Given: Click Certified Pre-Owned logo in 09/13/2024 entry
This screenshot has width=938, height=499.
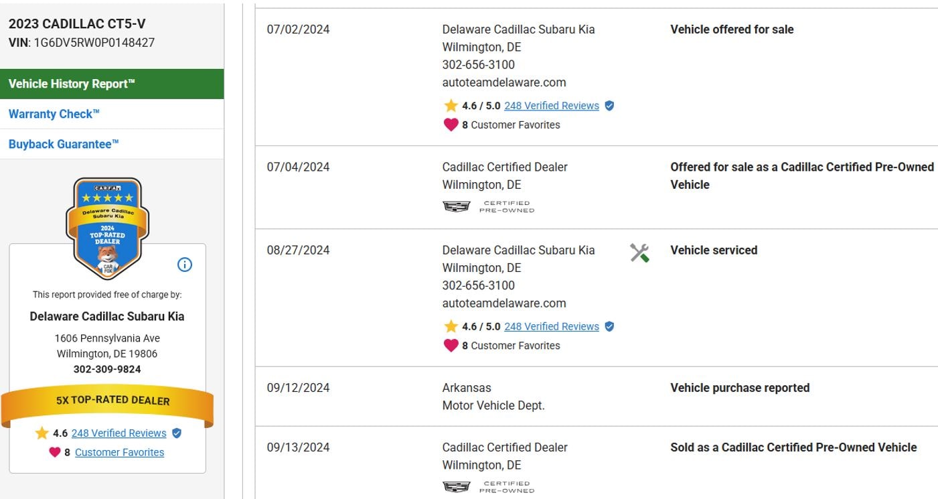Looking at the screenshot, I should [489, 487].
